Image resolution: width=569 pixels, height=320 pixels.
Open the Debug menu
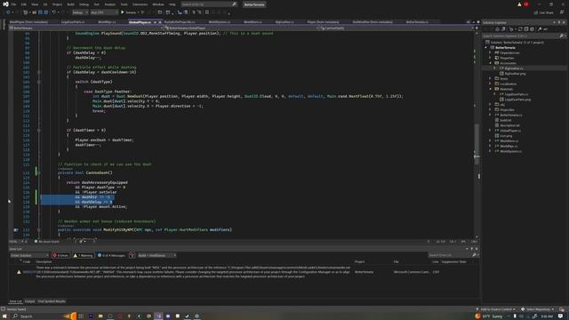pyautogui.click(x=84, y=4)
